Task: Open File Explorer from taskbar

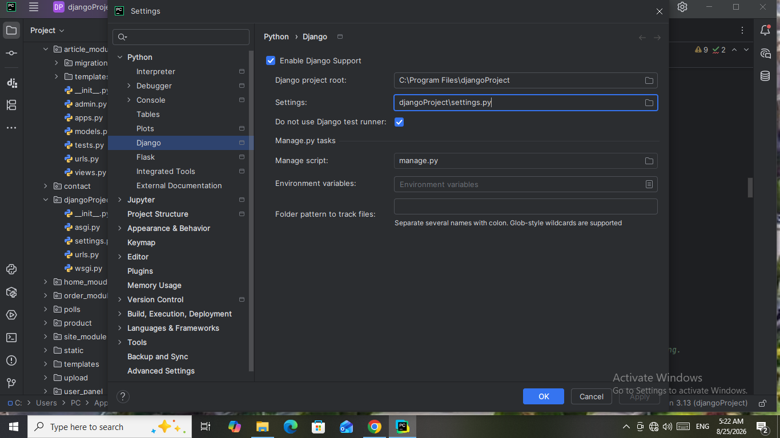Action: (x=262, y=427)
